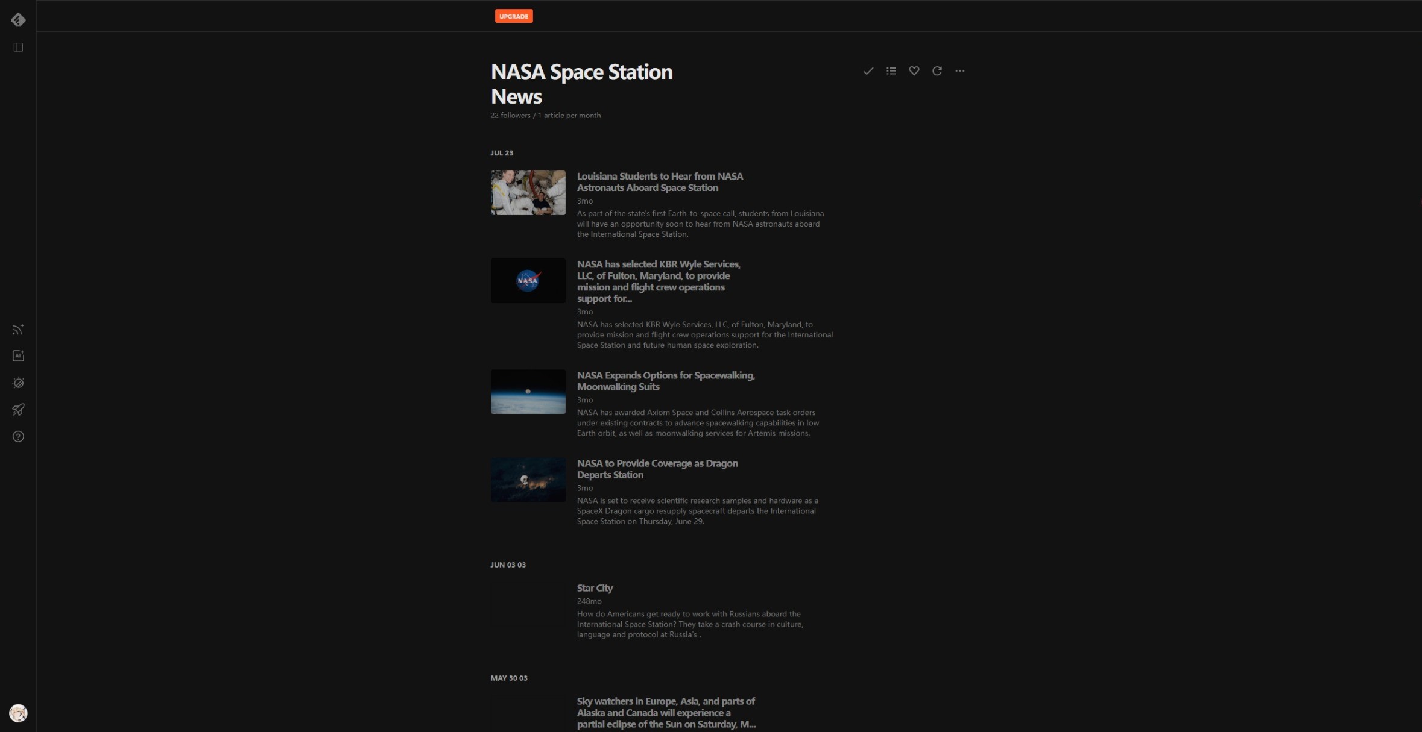Click the Dragon spacecraft thumbnail
The width and height of the screenshot is (1422, 732).
(528, 480)
